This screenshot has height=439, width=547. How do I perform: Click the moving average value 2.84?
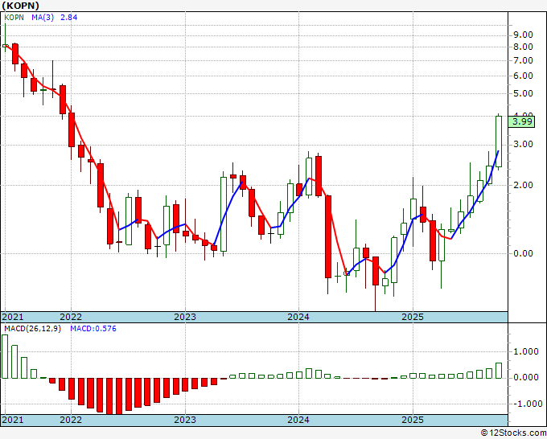pos(68,18)
